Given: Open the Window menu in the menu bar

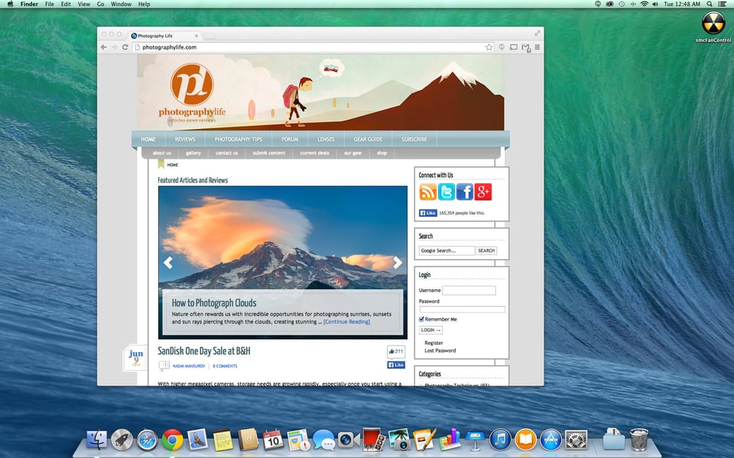Looking at the screenshot, I should pyautogui.click(x=121, y=4).
